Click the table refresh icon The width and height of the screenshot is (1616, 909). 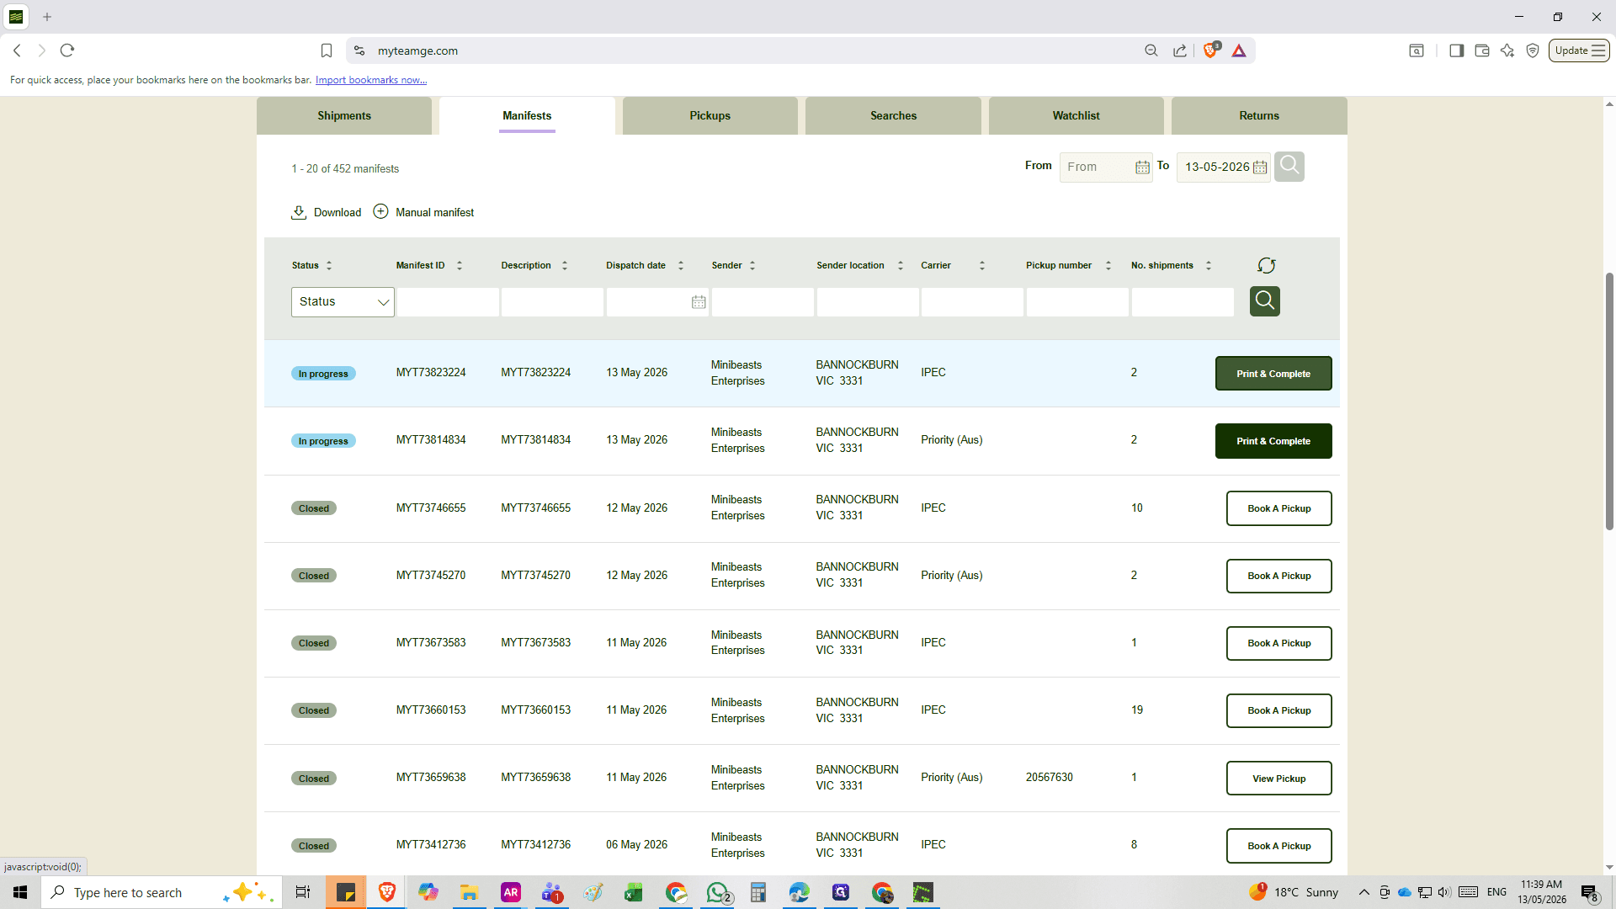(x=1266, y=266)
